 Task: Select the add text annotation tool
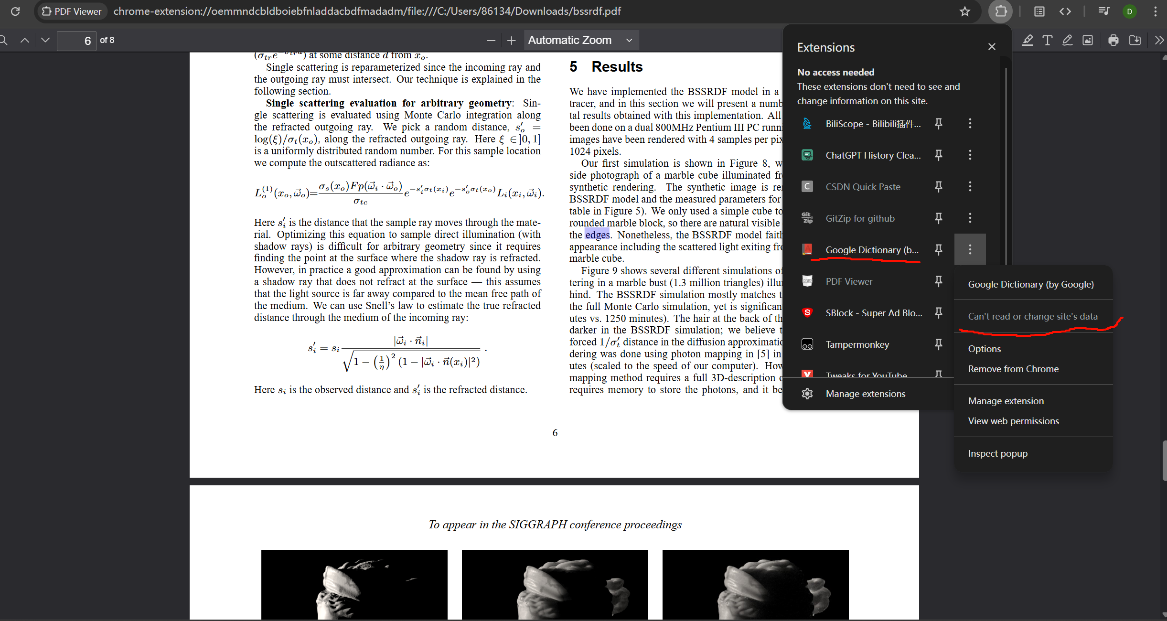pyautogui.click(x=1047, y=41)
